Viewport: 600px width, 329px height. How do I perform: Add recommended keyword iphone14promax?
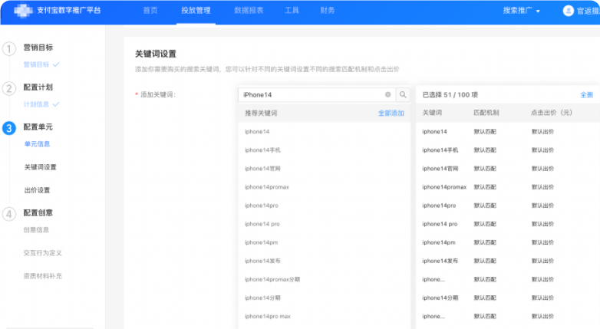click(x=267, y=187)
